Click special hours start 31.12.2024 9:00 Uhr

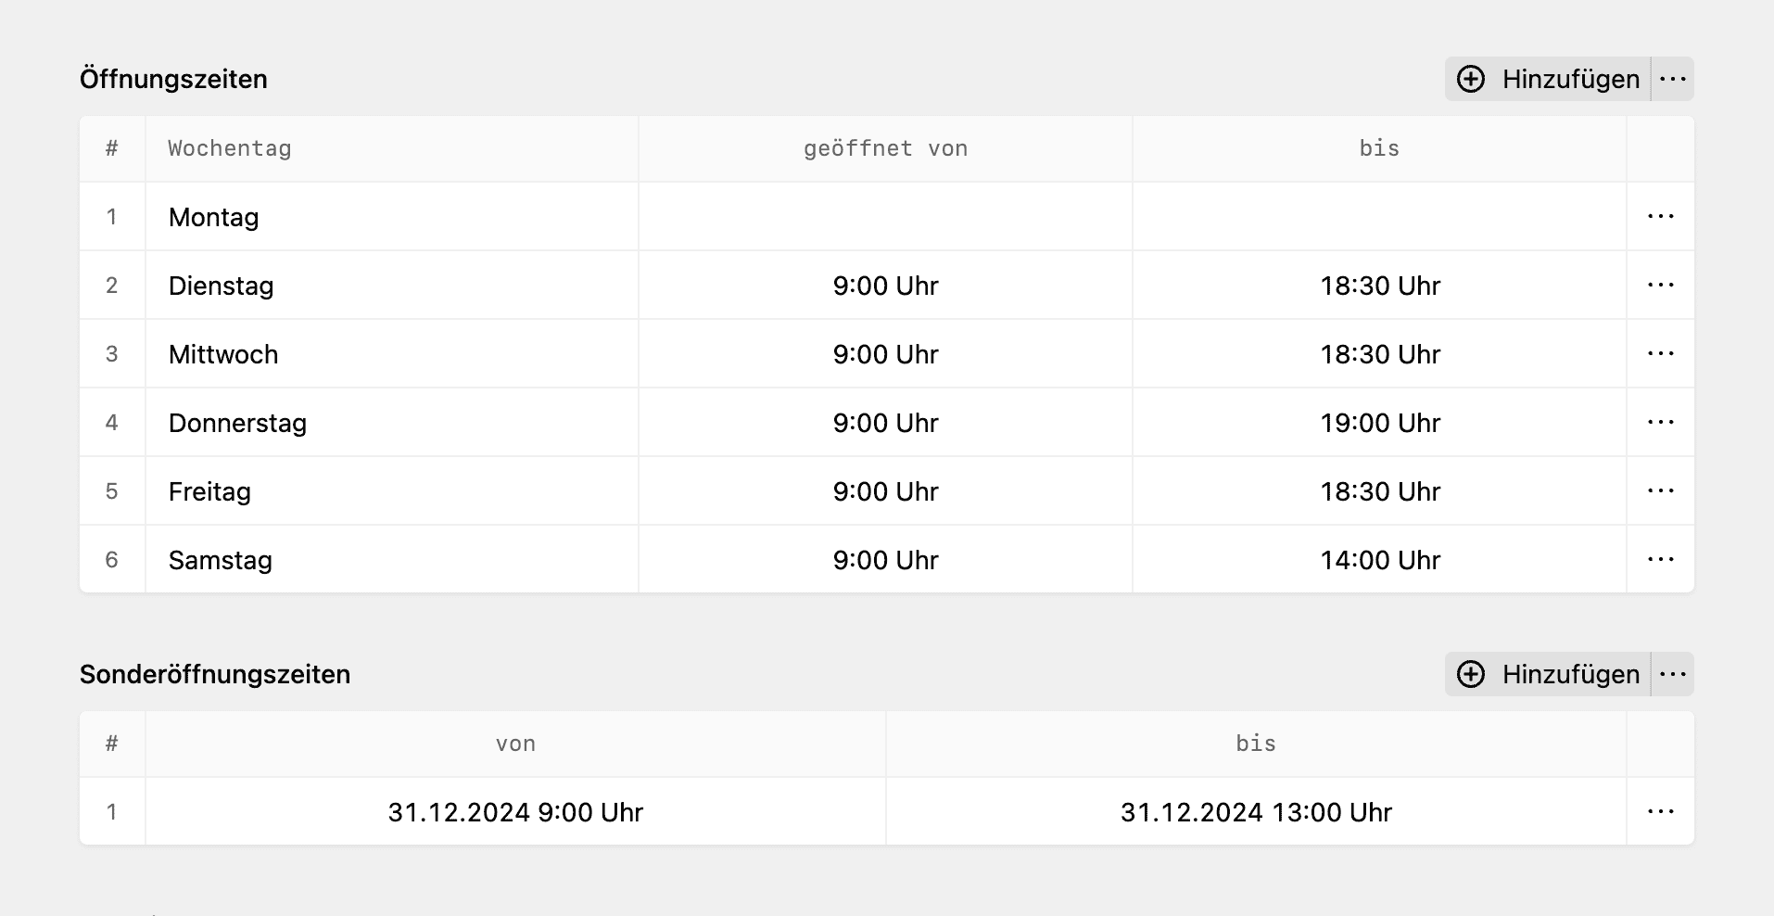pyautogui.click(x=515, y=812)
